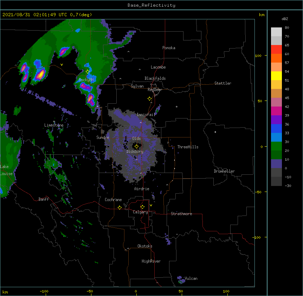Click the RockyMH label
303x296 pixels.
pyautogui.click(x=86, y=80)
